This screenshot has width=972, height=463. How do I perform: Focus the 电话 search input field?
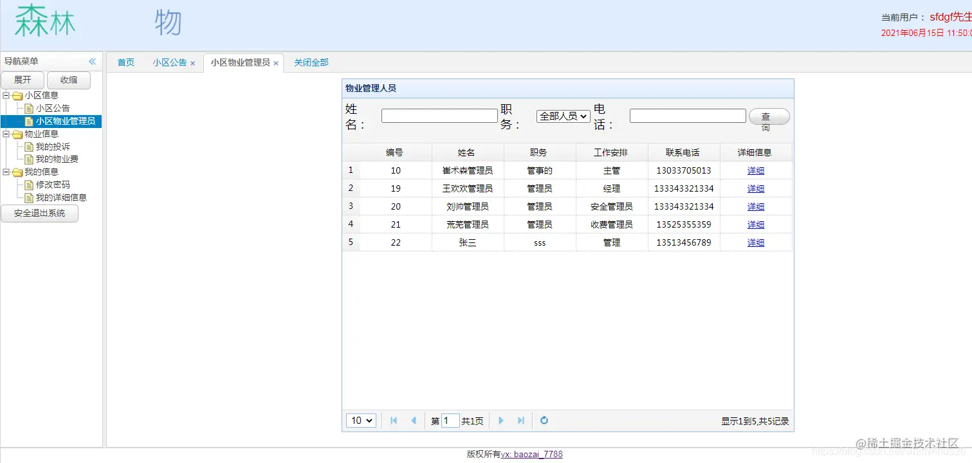coord(688,116)
